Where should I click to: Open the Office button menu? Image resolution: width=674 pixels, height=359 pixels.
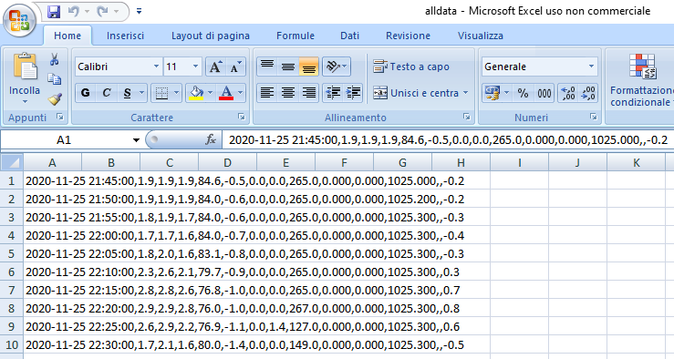19,20
